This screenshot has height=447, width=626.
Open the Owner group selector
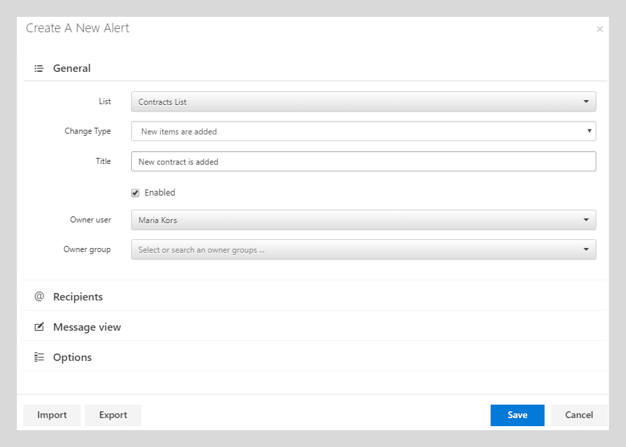[363, 249]
